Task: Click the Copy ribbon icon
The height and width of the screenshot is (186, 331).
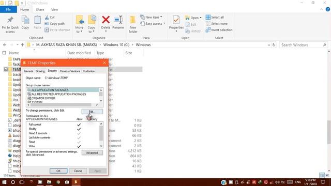Action: coord(25,20)
